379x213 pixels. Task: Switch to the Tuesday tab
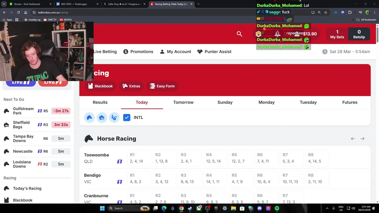pos(308,102)
